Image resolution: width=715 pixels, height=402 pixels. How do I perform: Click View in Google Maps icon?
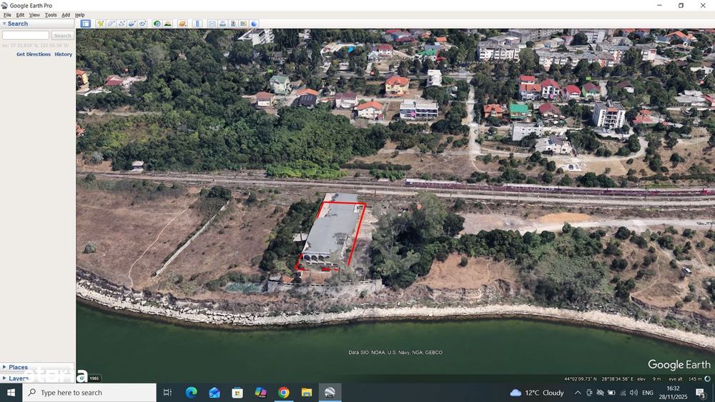coord(244,24)
